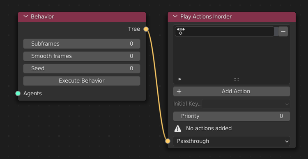Click the Tree socket label
Screen dimensions: 308x159
click(134, 29)
